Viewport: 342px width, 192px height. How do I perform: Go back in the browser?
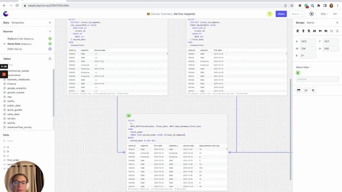4,5
